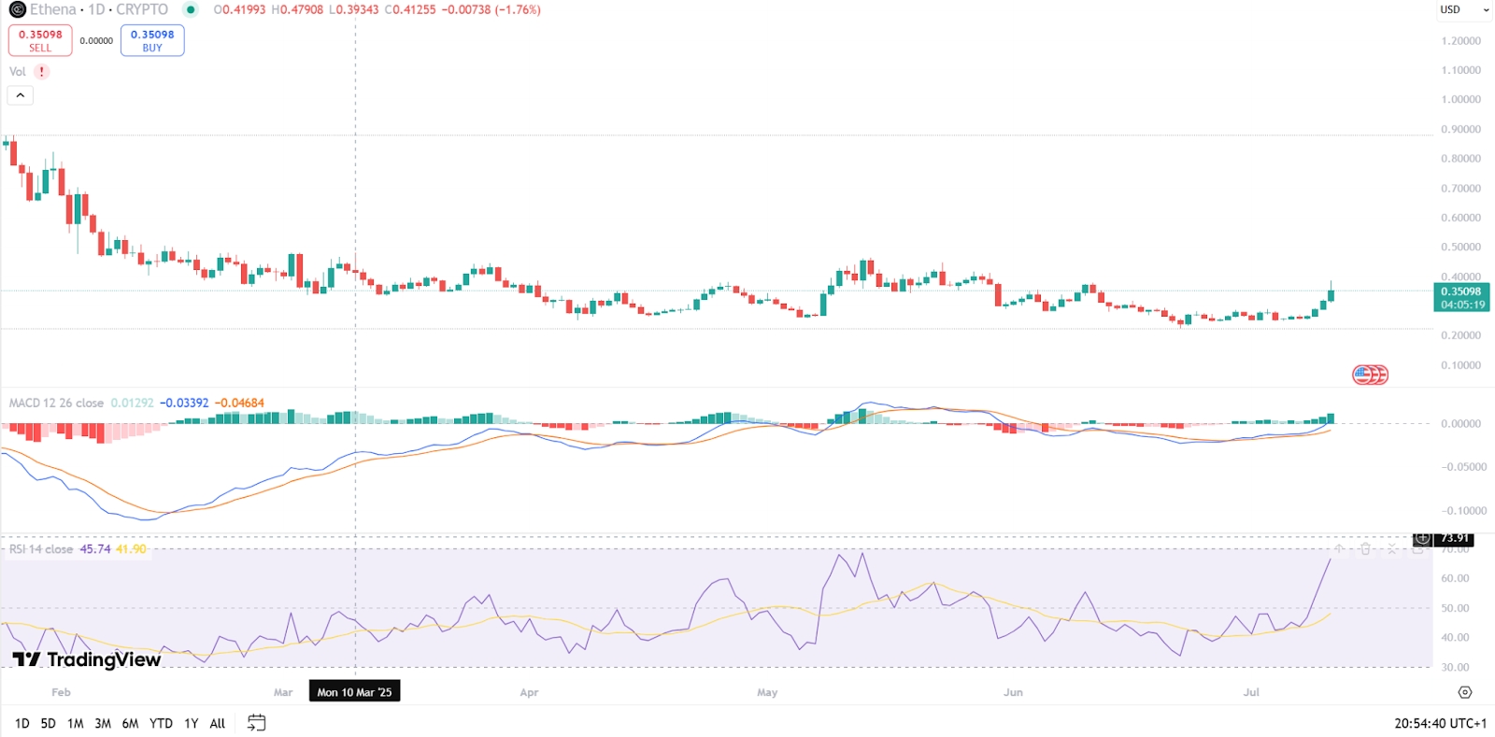Collapse the indicator legend with chevron
The image size is (1495, 737).
click(x=21, y=95)
